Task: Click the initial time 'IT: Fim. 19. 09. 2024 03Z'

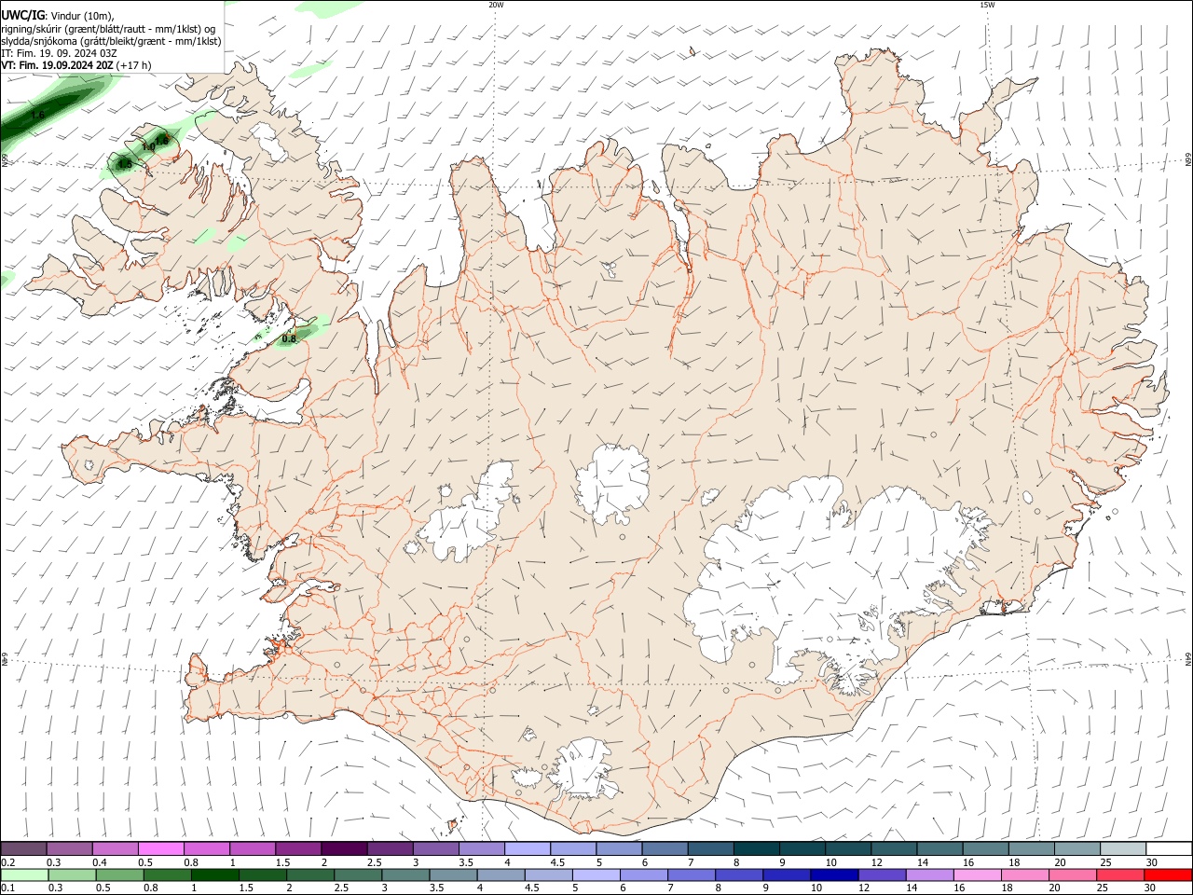Action: point(59,53)
